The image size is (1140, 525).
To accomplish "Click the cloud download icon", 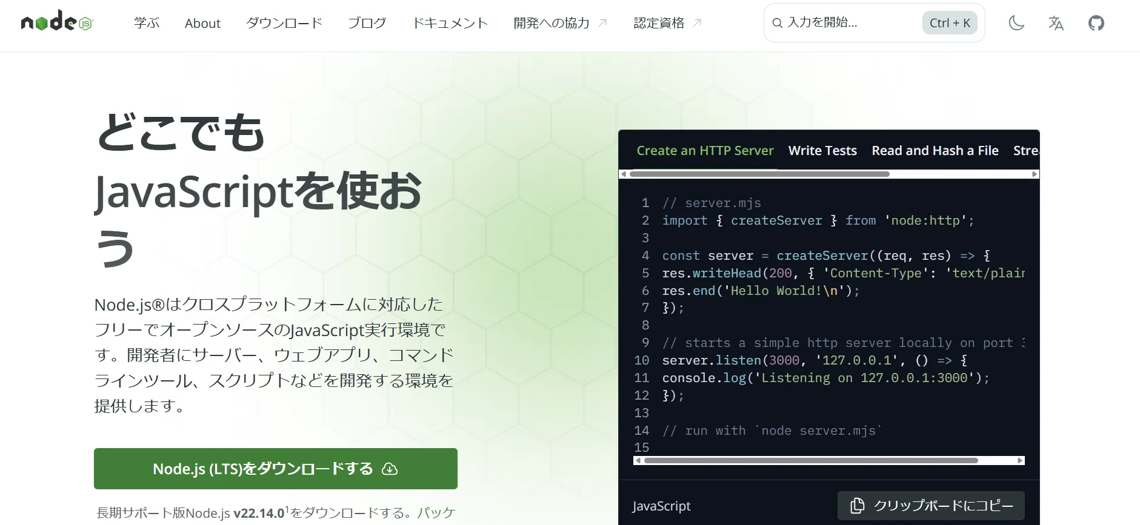I will pyautogui.click(x=390, y=469).
